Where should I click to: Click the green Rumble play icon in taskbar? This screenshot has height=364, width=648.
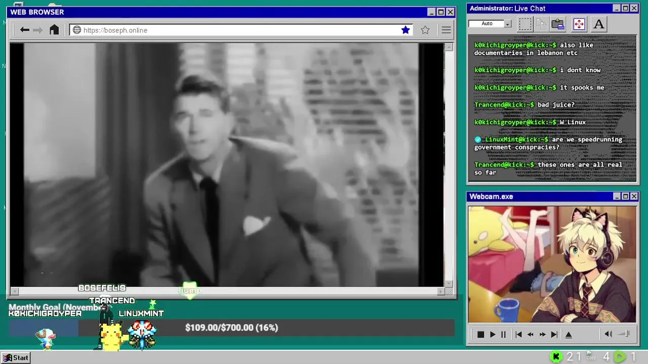620,357
